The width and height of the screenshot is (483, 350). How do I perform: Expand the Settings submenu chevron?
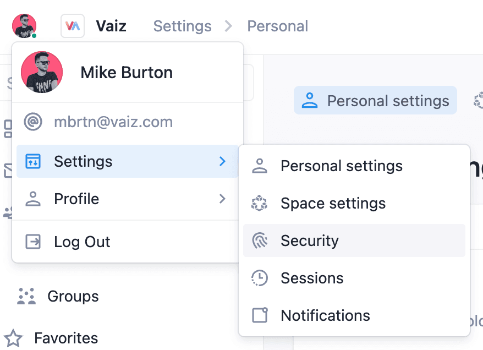click(222, 161)
